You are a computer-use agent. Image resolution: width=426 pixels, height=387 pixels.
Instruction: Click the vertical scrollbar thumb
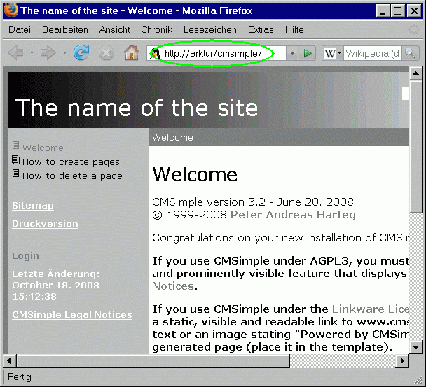[x=415, y=146]
